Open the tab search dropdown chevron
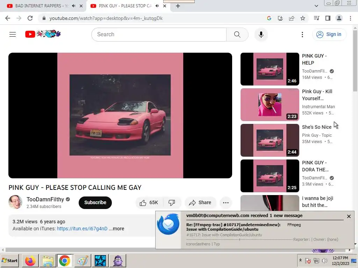 (316, 6)
